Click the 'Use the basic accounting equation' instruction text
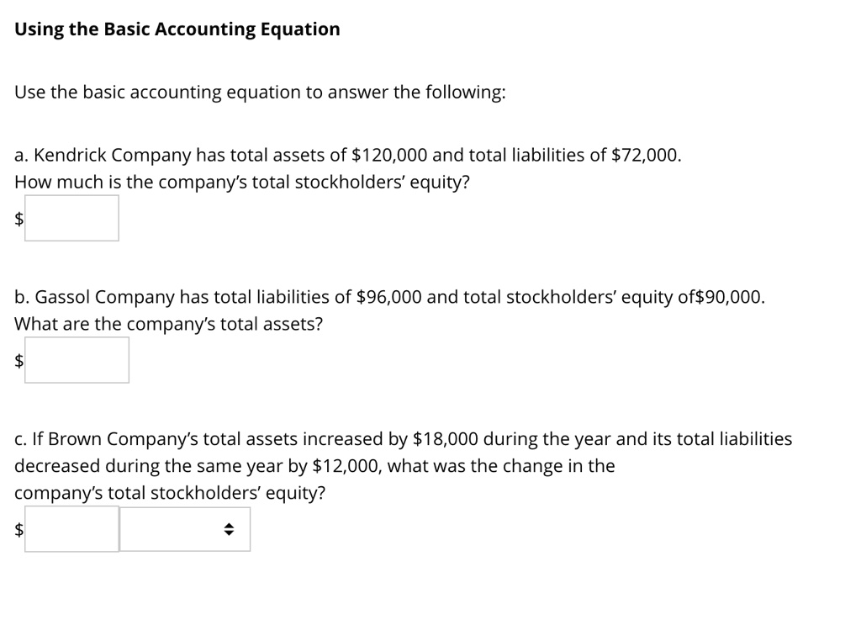This screenshot has width=861, height=641. [x=260, y=93]
